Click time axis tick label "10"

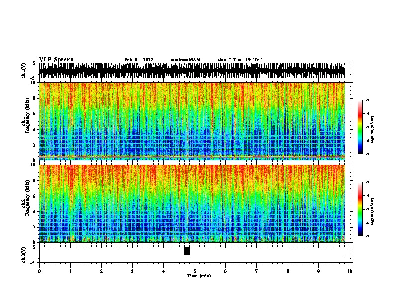pos(350,271)
